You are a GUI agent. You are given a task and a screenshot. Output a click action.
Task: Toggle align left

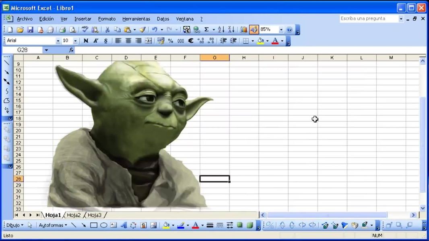pyautogui.click(x=118, y=41)
